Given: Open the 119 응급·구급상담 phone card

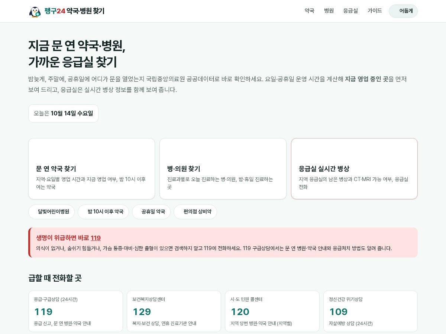Looking at the screenshot, I should pos(75,311).
